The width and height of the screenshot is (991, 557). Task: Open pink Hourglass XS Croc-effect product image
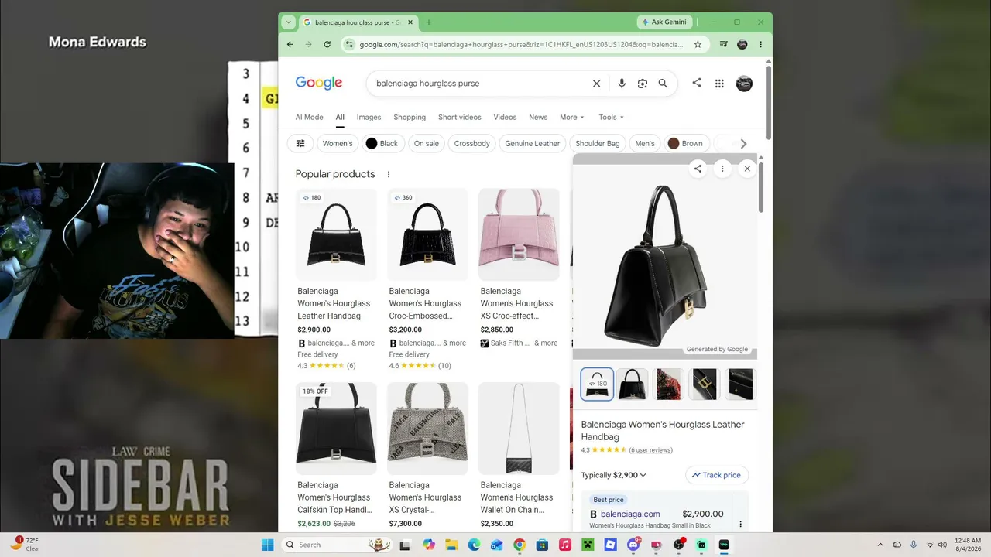pos(519,234)
